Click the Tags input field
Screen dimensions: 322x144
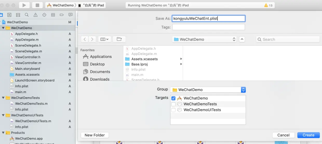click(209, 27)
